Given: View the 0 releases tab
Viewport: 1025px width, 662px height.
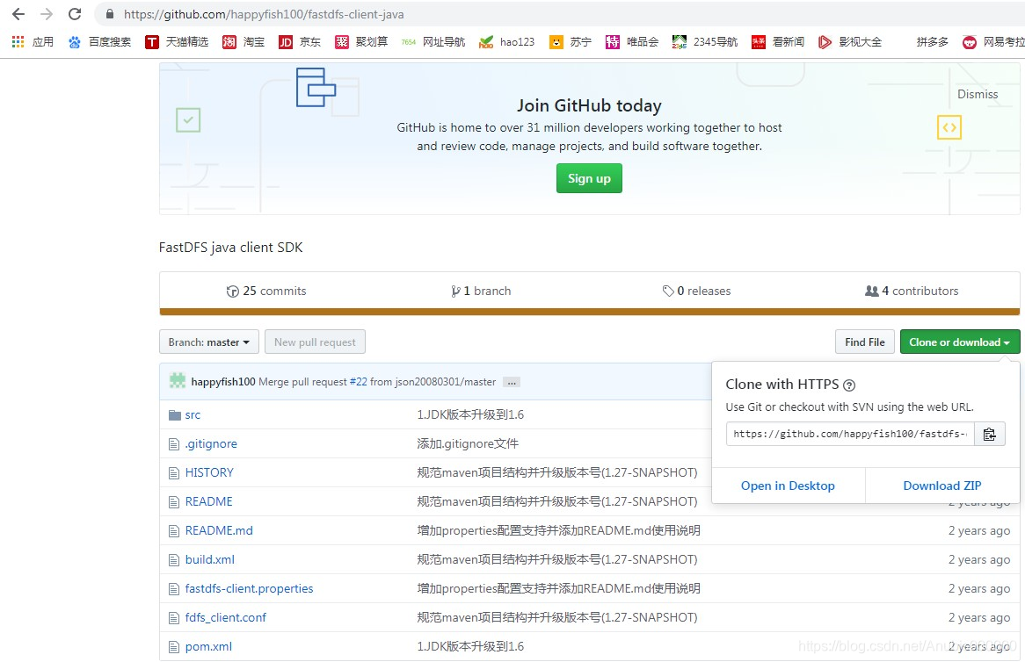Looking at the screenshot, I should [696, 291].
